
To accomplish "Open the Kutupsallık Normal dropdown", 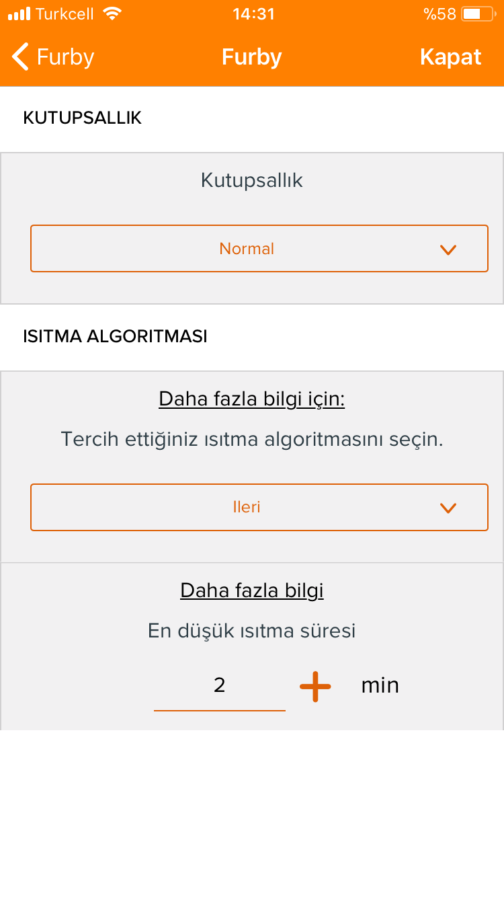I will (x=259, y=249).
